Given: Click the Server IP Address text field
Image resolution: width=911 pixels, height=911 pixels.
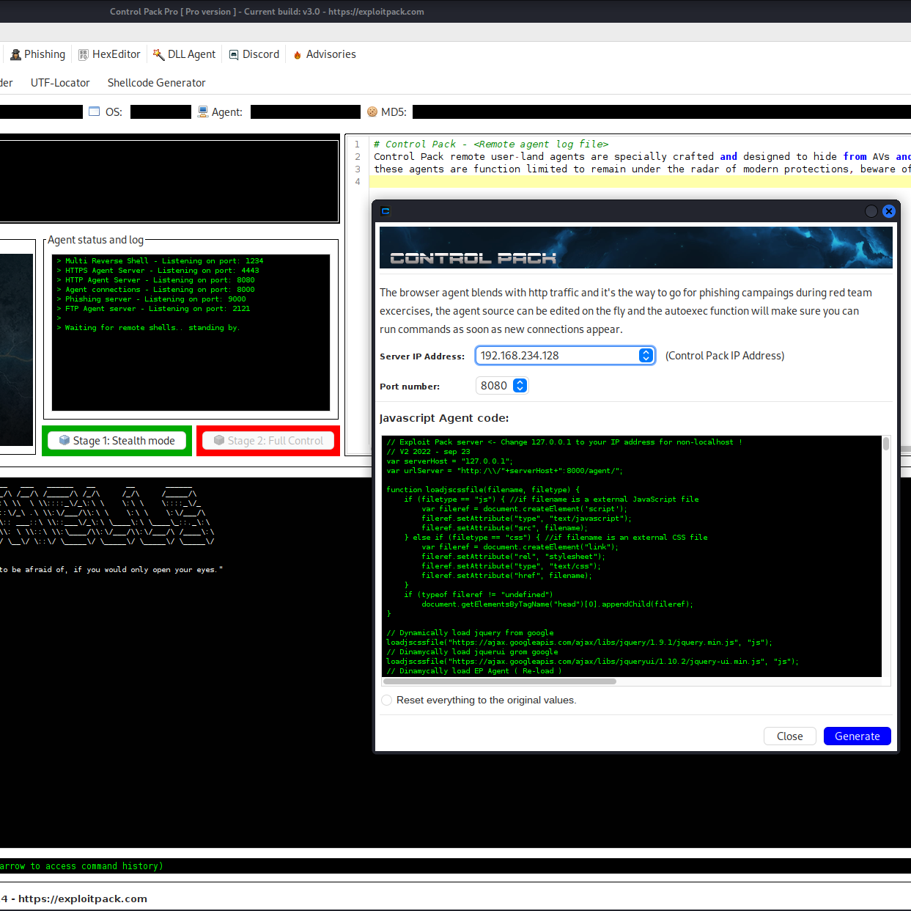Looking at the screenshot, I should pos(557,356).
